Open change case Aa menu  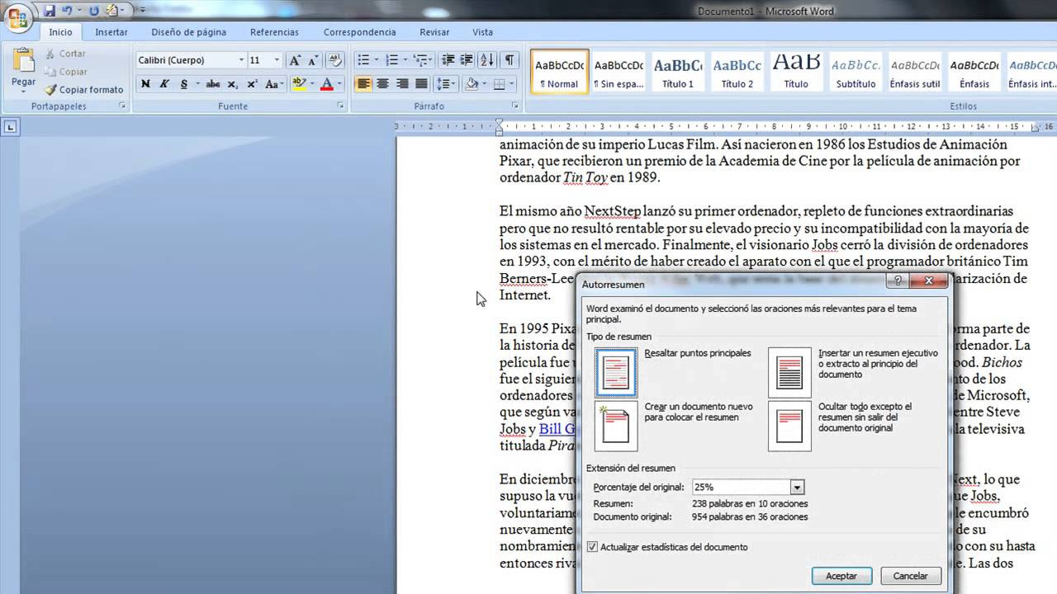tap(274, 83)
